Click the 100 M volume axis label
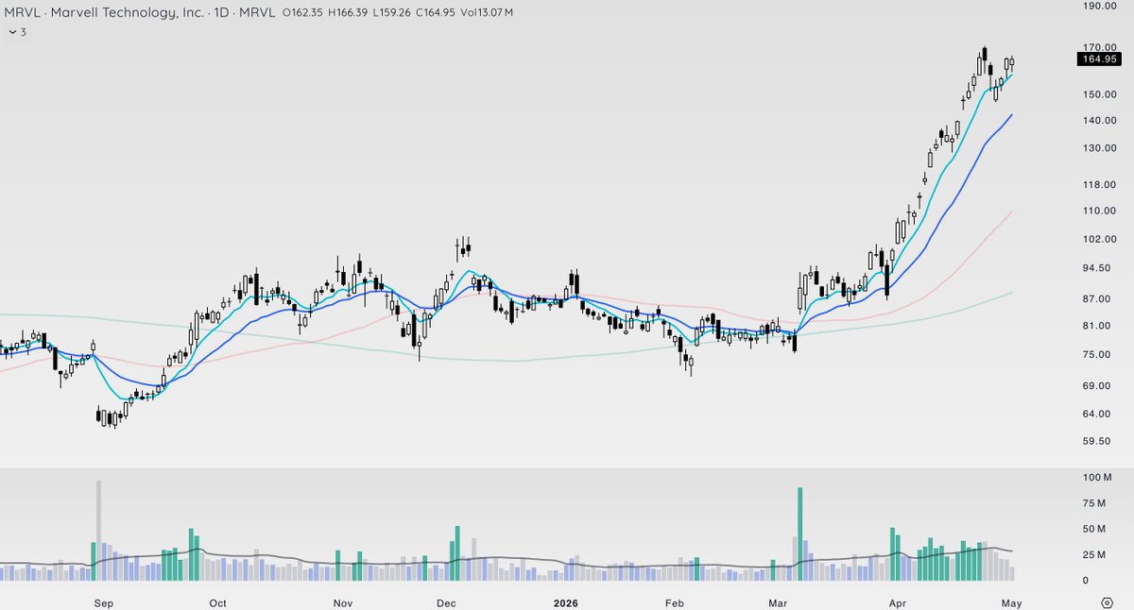Screen dimensions: 1134x610 [1099, 478]
